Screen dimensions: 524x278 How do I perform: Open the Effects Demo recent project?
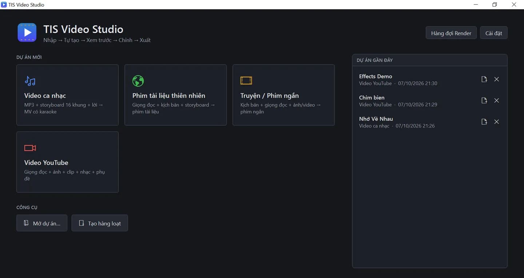pos(415,80)
